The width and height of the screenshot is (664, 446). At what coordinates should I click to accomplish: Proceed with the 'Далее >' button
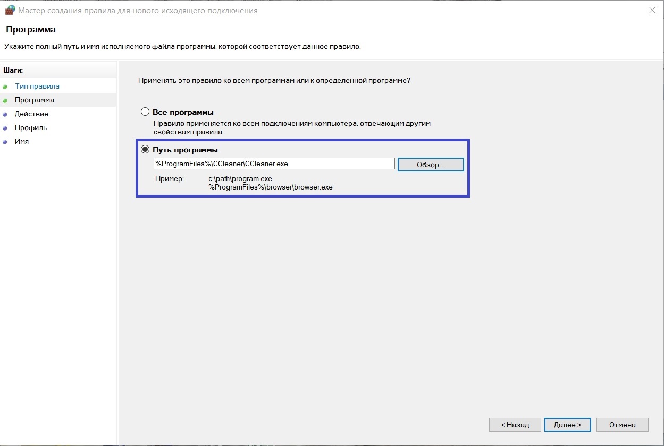pyautogui.click(x=567, y=425)
